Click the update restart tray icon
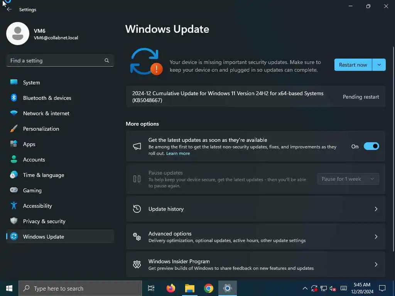The image size is (395, 296). pyautogui.click(x=314, y=288)
